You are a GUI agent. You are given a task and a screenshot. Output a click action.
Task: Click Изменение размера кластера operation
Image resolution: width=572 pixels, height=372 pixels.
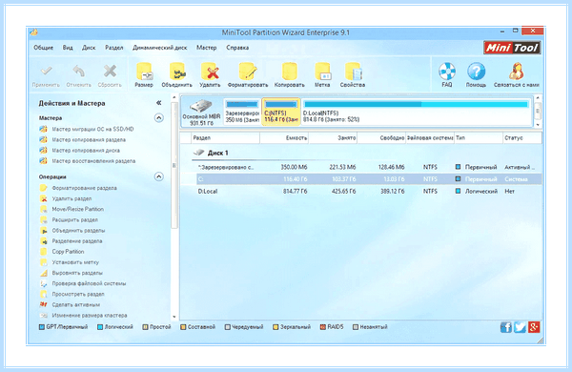pyautogui.click(x=90, y=315)
